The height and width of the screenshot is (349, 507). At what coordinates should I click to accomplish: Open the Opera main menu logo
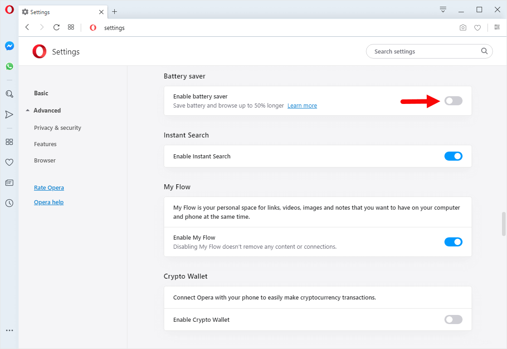pyautogui.click(x=10, y=10)
